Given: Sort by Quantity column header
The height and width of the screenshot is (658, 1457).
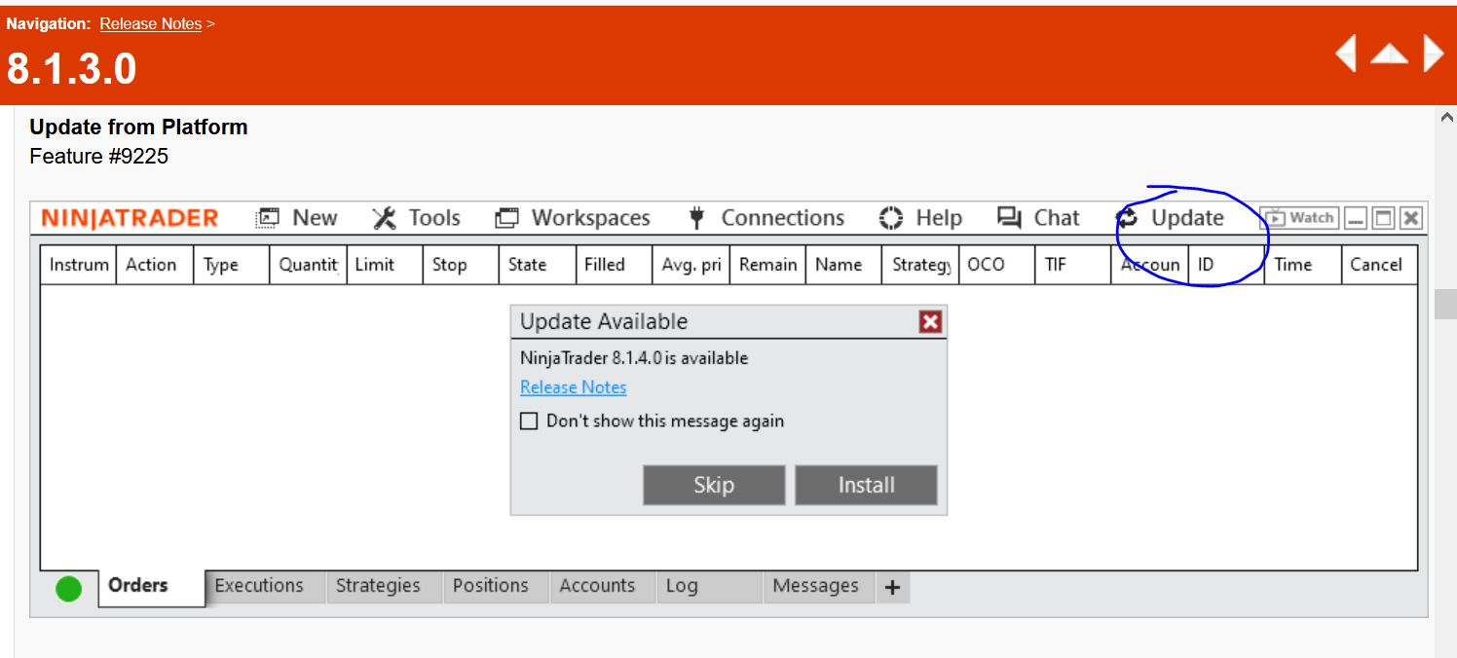Looking at the screenshot, I should [x=308, y=265].
